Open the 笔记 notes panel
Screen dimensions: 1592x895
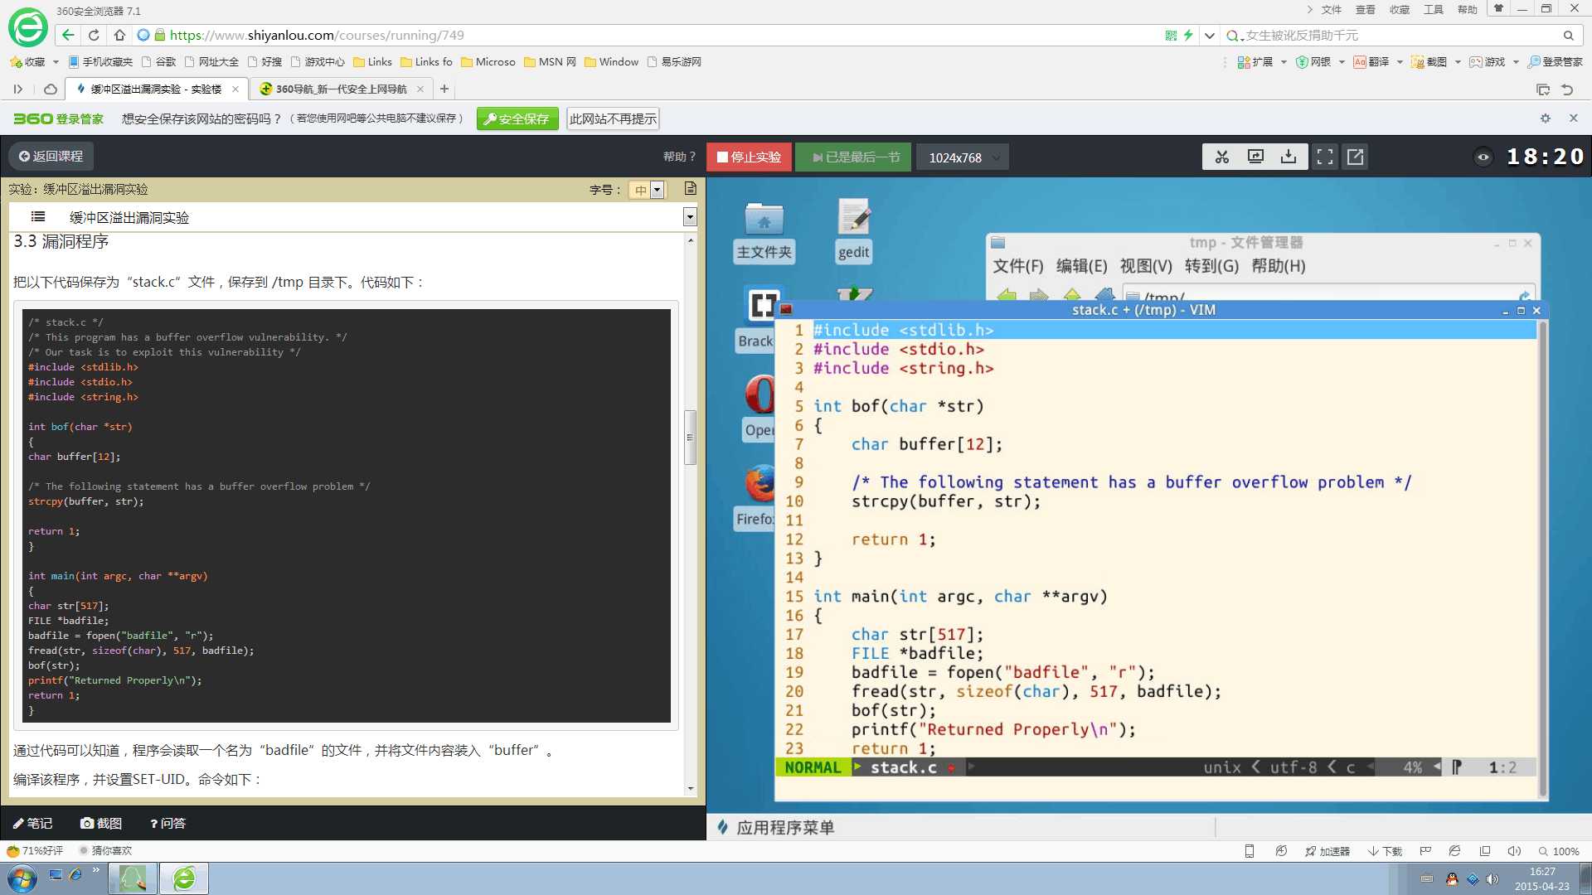point(32,823)
